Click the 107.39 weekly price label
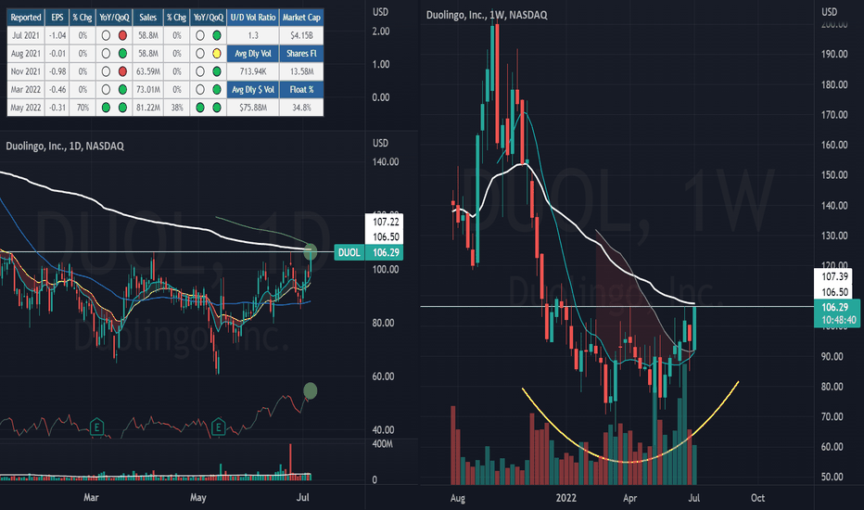The image size is (864, 510). click(x=834, y=276)
